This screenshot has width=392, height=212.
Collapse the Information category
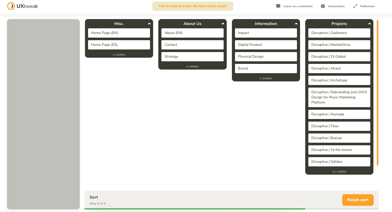296,23
